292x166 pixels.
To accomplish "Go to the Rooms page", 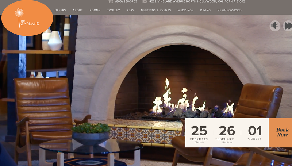I will point(95,10).
